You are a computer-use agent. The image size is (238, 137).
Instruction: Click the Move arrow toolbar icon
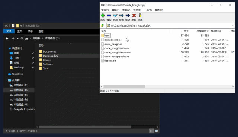(x=128, y=16)
